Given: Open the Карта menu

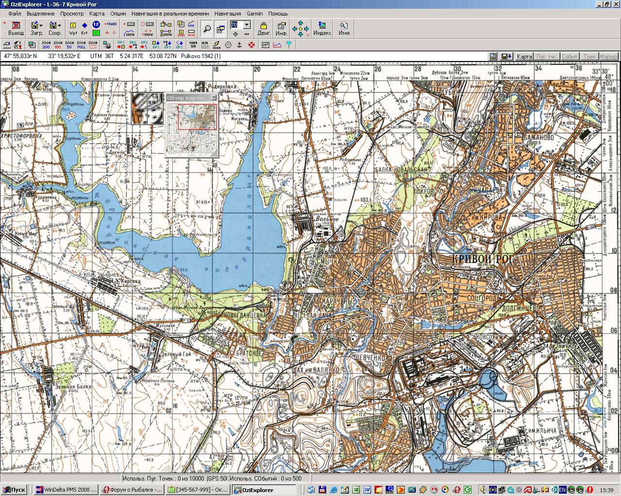Looking at the screenshot, I should pos(97,14).
